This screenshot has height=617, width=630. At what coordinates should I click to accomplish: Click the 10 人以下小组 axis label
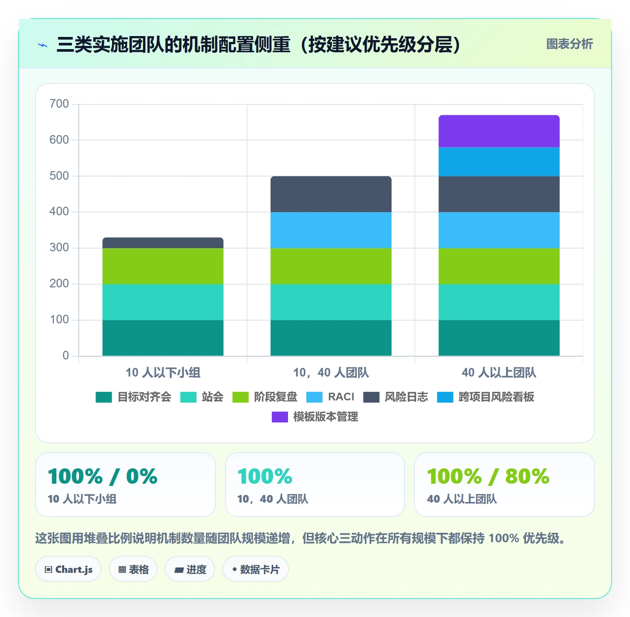click(x=163, y=372)
